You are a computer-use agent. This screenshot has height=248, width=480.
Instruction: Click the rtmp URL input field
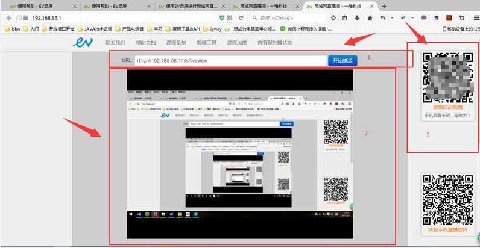[x=231, y=60]
